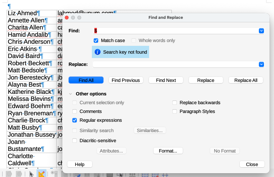Image resolution: width=274 pixels, height=177 pixels.
Task: Enable the Comments checkbox
Action: [x=75, y=111]
